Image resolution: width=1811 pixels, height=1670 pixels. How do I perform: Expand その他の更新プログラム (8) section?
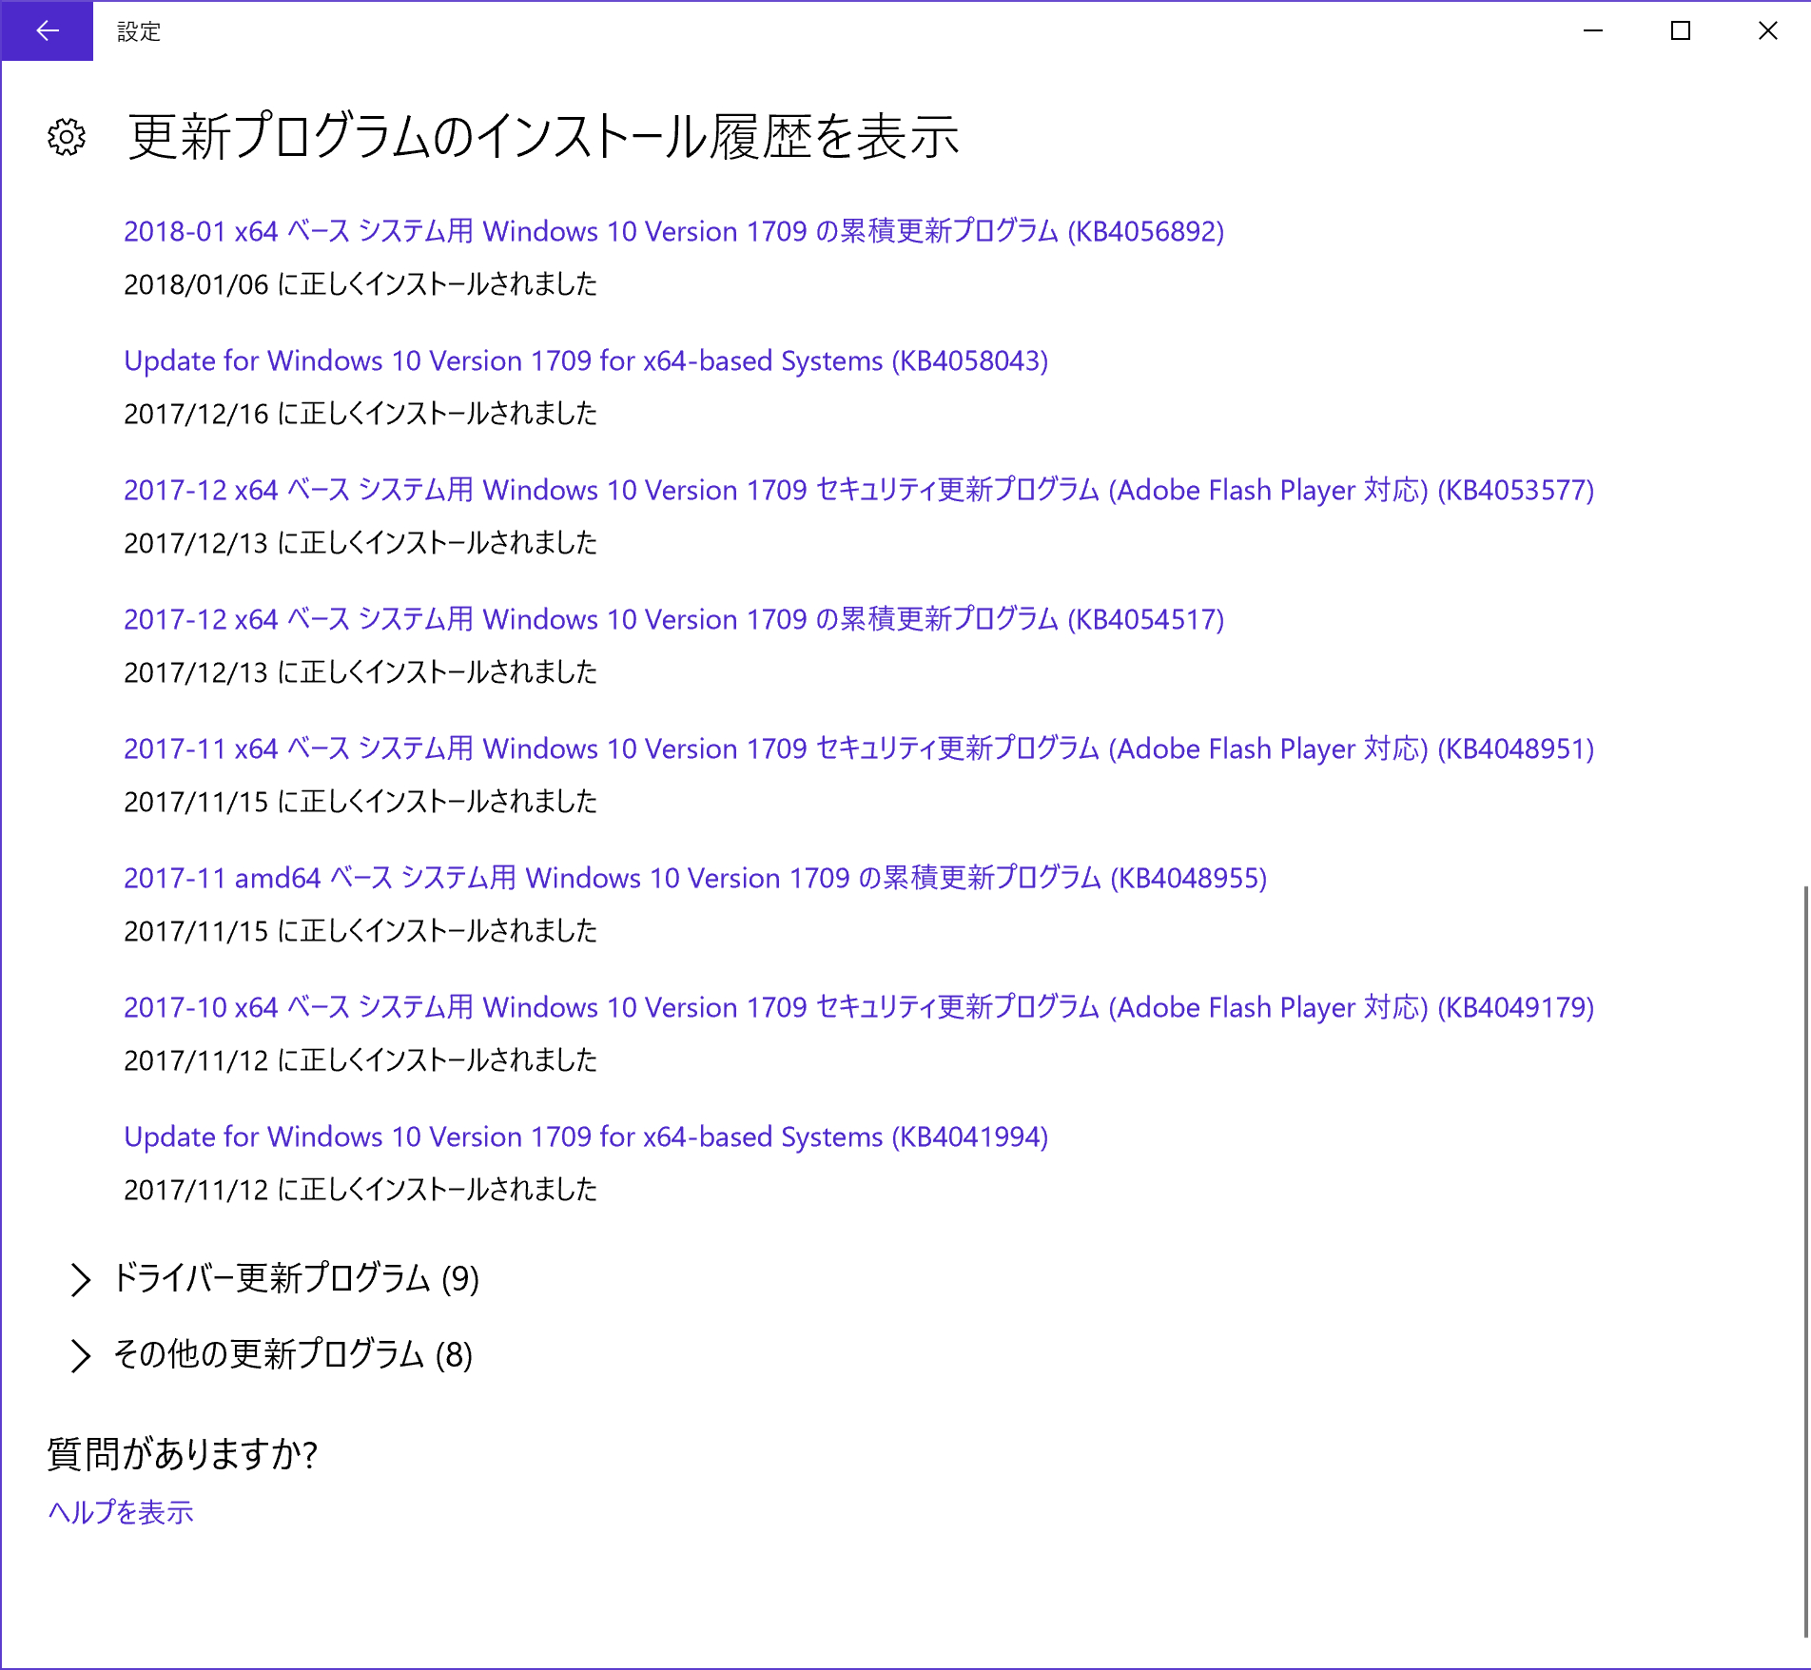pyautogui.click(x=272, y=1355)
